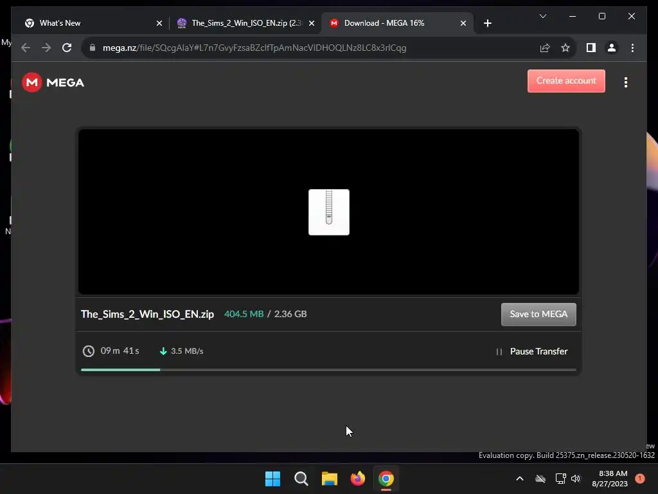The height and width of the screenshot is (494, 658).
Task: Go back to previous page
Action: pos(26,48)
